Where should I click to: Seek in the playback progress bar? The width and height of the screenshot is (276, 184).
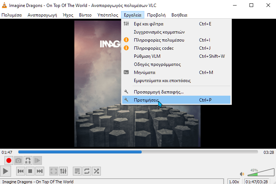(138, 152)
